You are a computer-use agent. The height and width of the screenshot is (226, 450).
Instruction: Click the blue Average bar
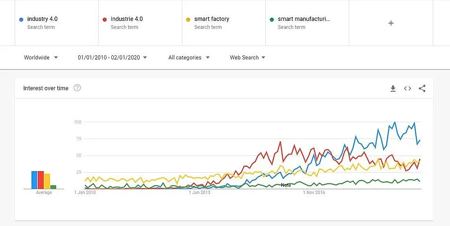click(x=34, y=180)
